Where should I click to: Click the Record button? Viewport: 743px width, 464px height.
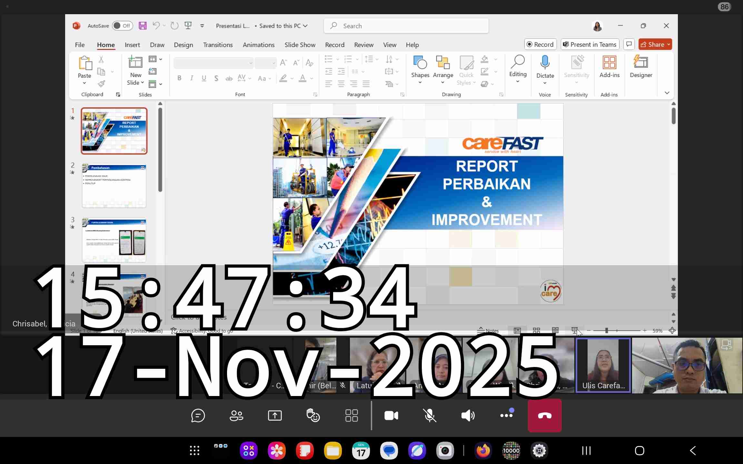click(x=540, y=44)
